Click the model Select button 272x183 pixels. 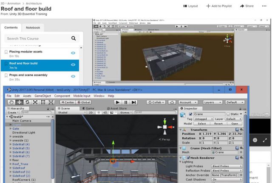[x=202, y=124]
